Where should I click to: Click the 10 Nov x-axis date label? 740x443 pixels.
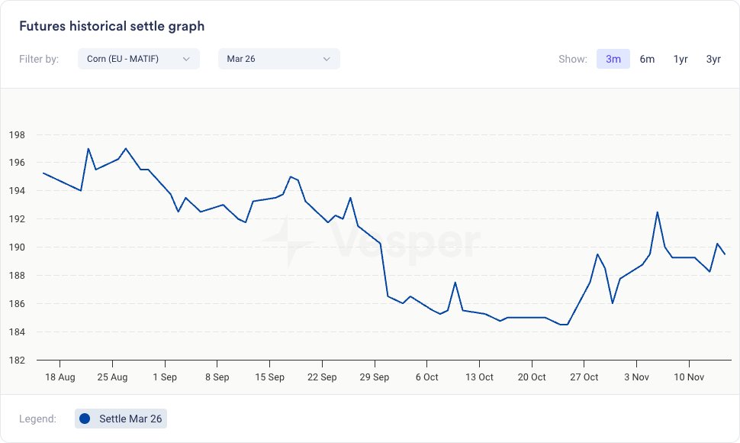pos(689,377)
